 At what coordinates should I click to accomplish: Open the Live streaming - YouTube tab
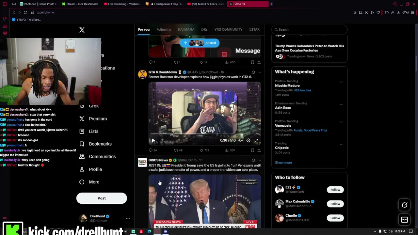(122, 4)
